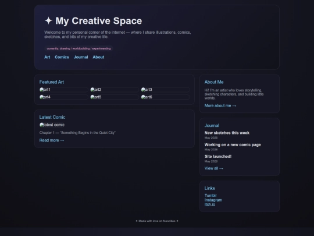
Task: Open the Comics navigation link
Action: [x=62, y=57]
